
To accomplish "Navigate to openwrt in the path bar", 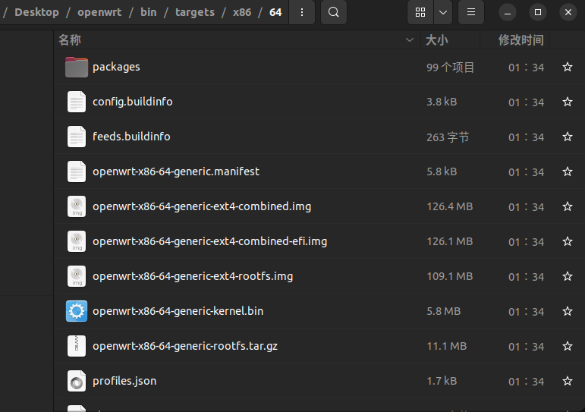I will [99, 12].
